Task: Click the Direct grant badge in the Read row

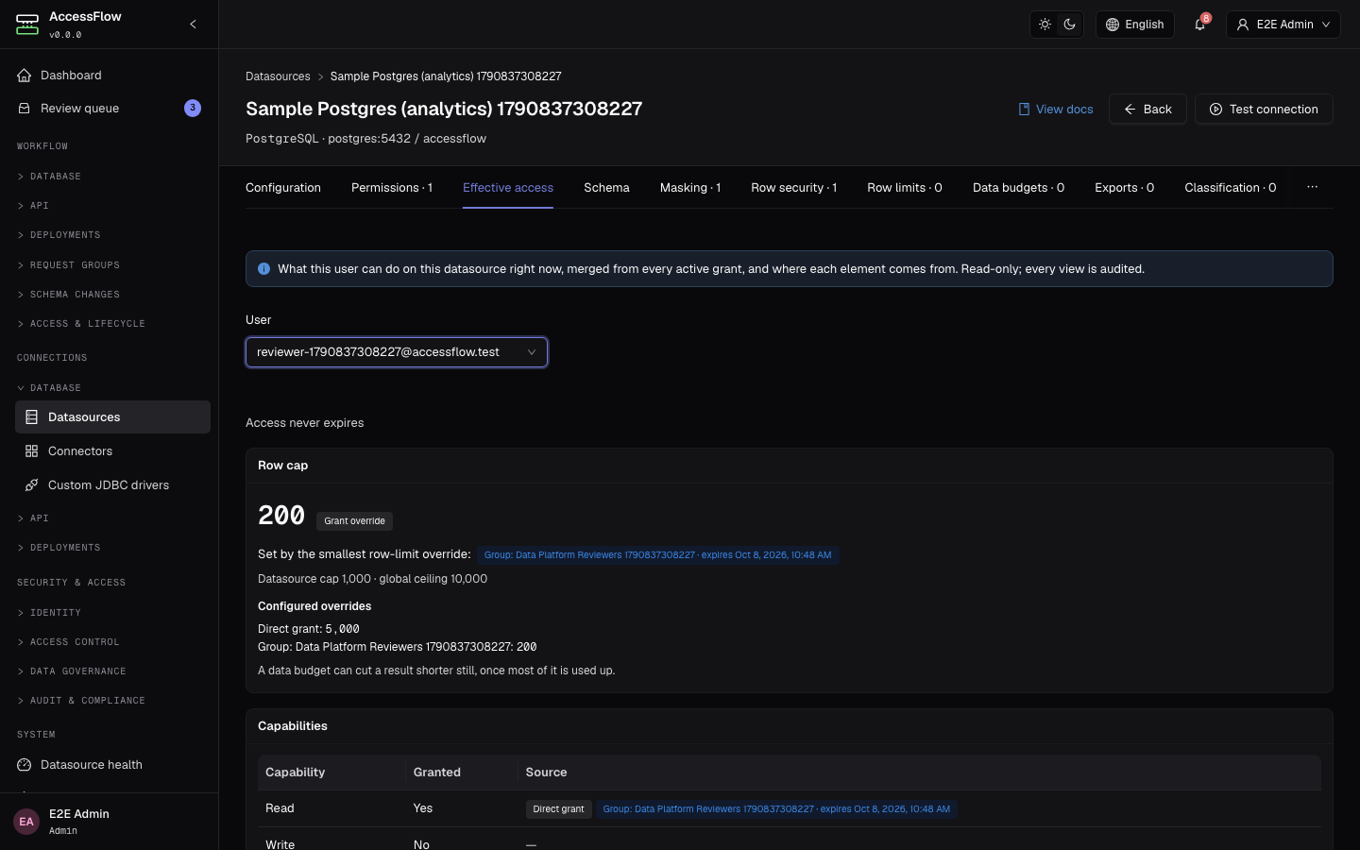Action: [558, 809]
